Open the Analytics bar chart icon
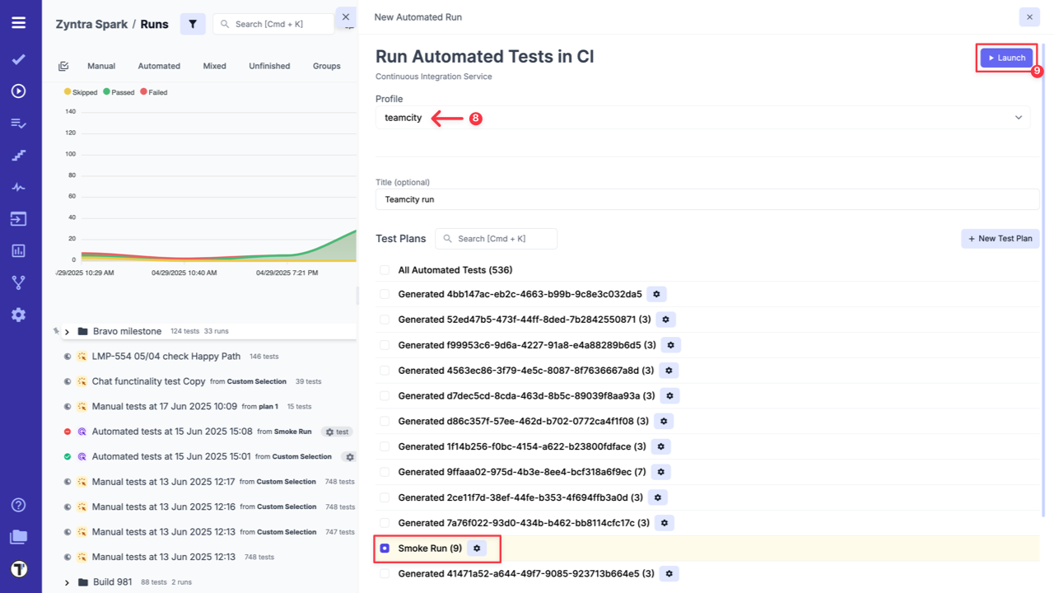Viewport: 1054px width, 593px height. [x=18, y=250]
